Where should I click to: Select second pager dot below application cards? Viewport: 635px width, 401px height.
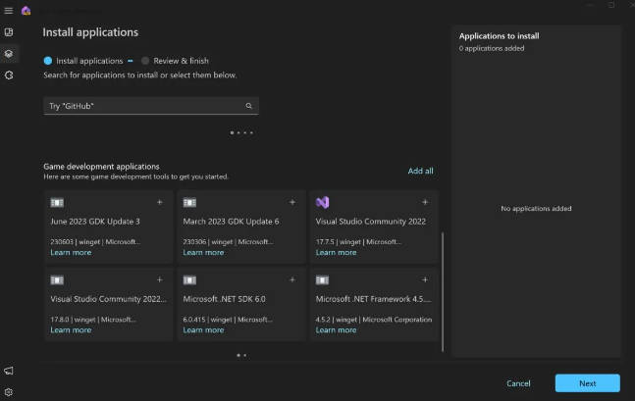tap(245, 355)
